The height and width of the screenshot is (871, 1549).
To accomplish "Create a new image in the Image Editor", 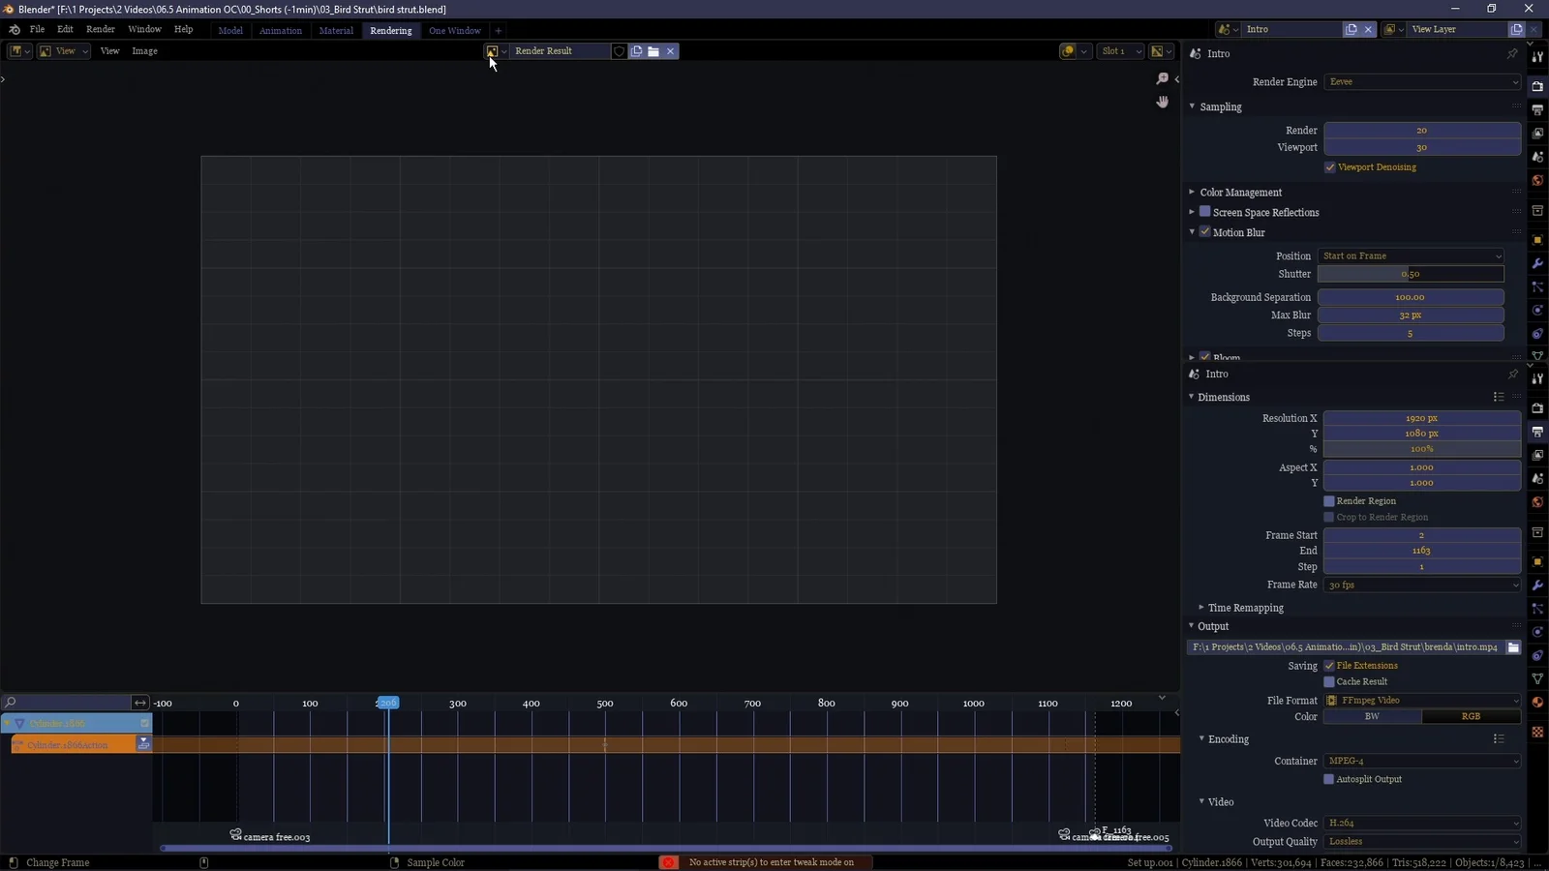I will coord(636,51).
